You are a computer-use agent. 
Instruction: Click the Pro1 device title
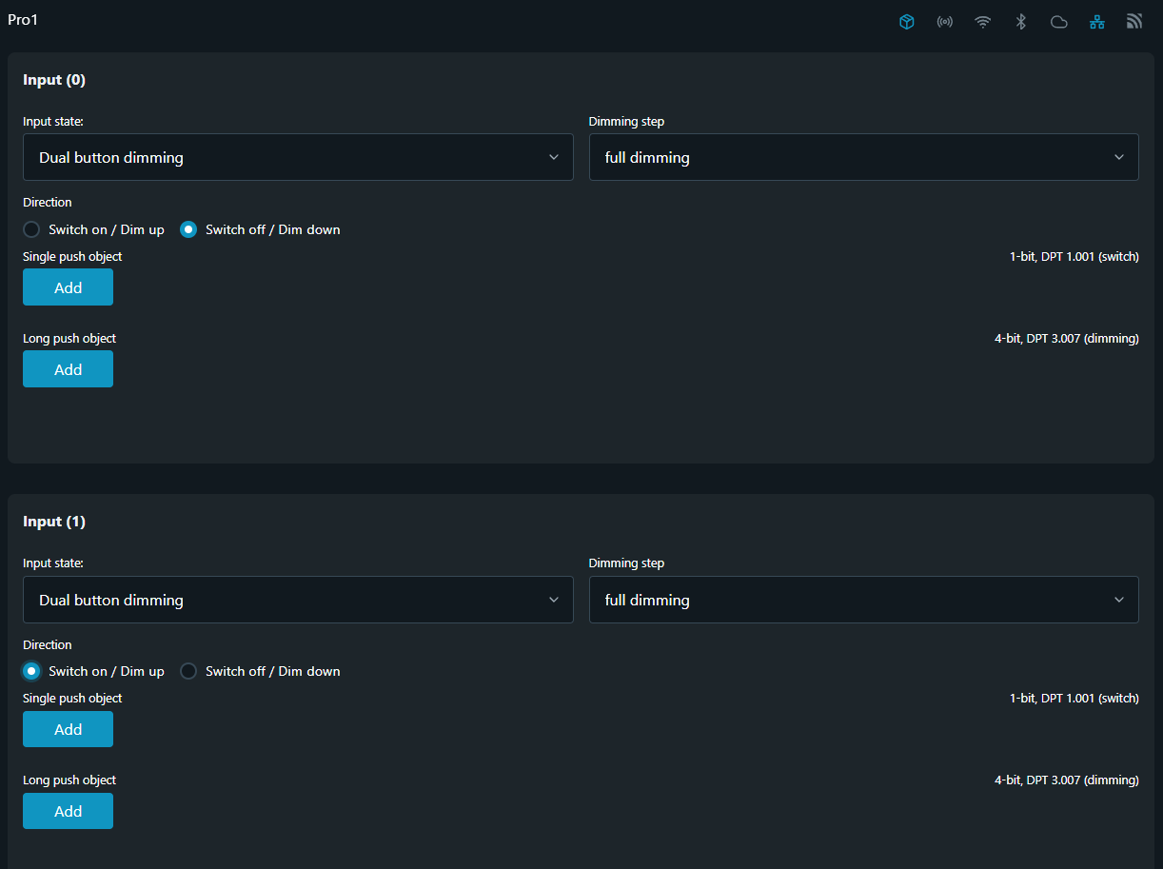coord(23,19)
